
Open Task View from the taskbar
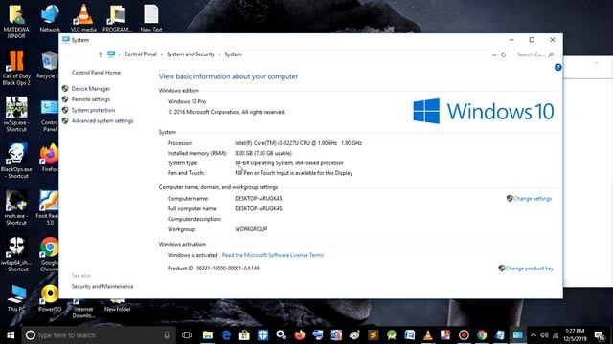point(187,335)
